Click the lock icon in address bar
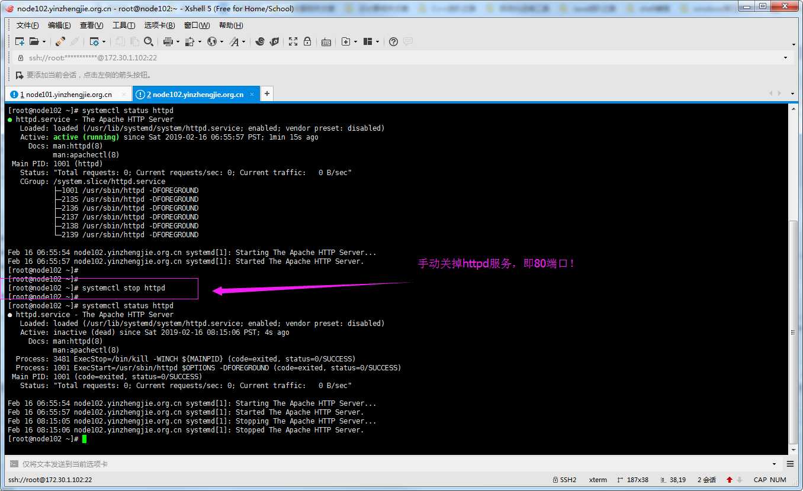803x491 pixels. click(21, 58)
